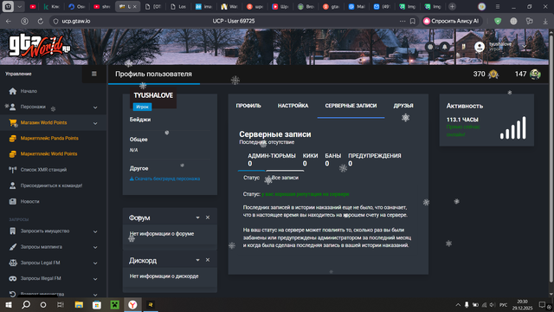
Task: Collapse the Форум panel arrow
Action: (x=198, y=218)
